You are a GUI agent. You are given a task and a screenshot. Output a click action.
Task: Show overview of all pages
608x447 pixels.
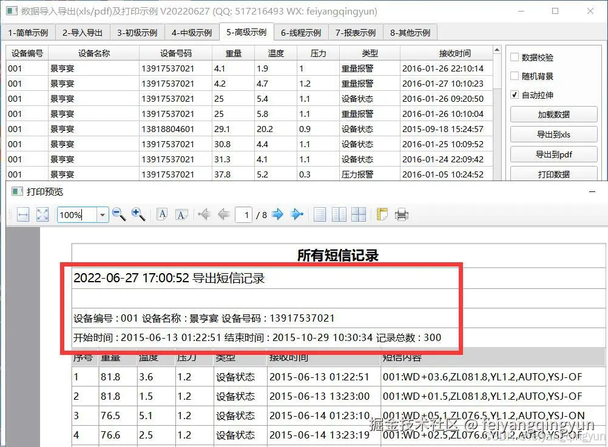tap(358, 214)
